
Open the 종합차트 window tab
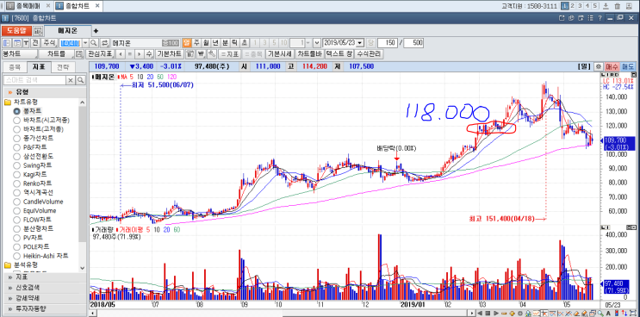point(78,6)
